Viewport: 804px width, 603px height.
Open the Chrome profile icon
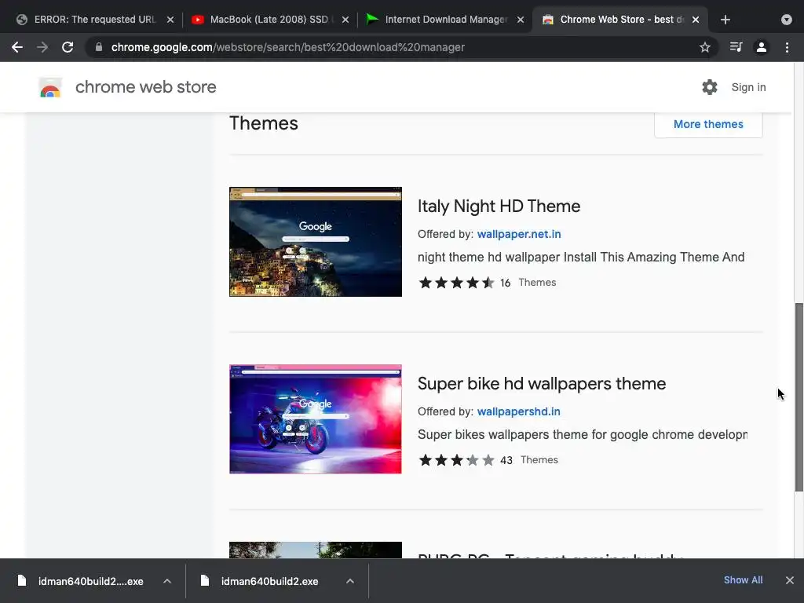point(762,47)
